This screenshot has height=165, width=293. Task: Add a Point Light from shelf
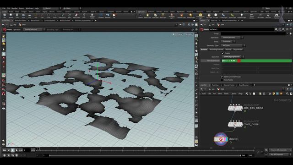[x=147, y=16]
